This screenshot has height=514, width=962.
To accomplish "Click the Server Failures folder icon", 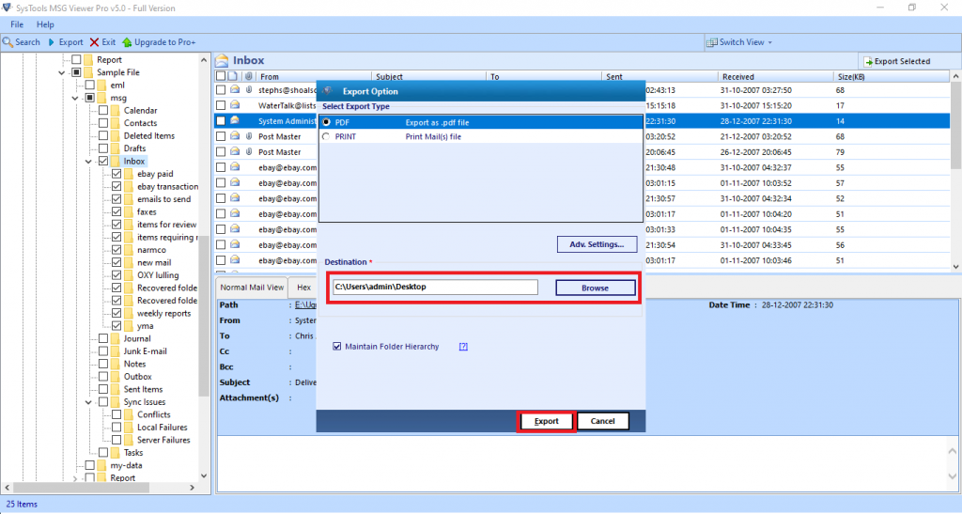I will coord(128,441).
